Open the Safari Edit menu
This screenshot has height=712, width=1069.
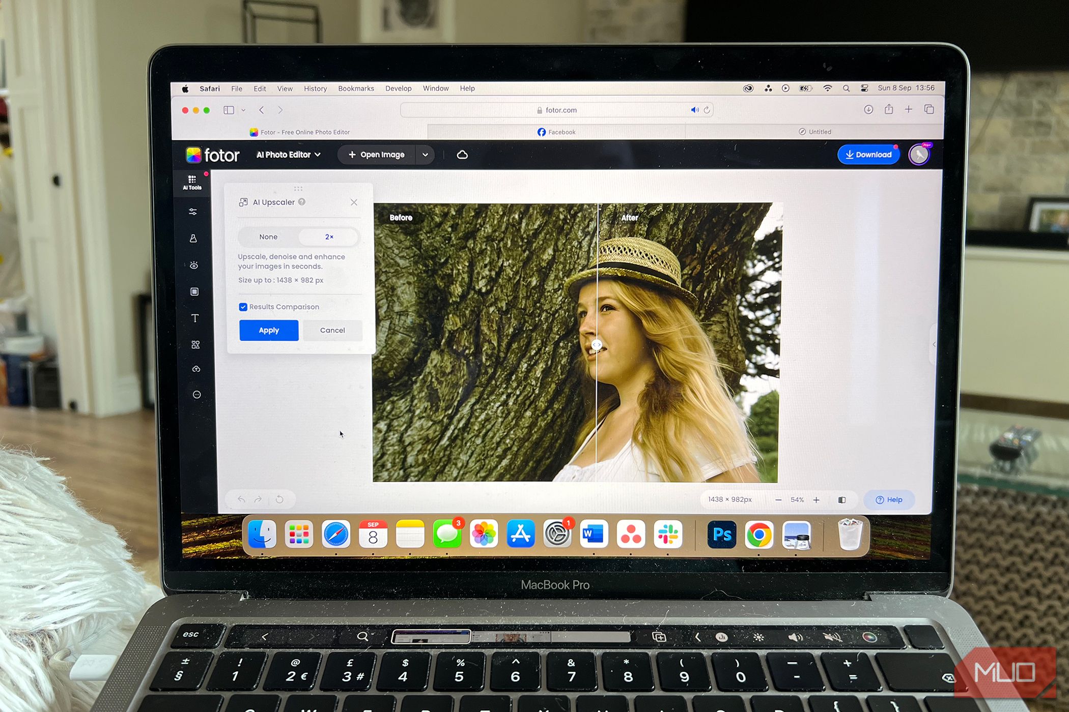click(260, 88)
